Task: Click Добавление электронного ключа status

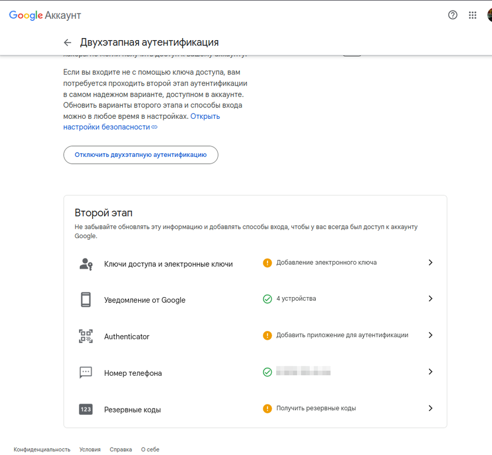Action: 326,263
